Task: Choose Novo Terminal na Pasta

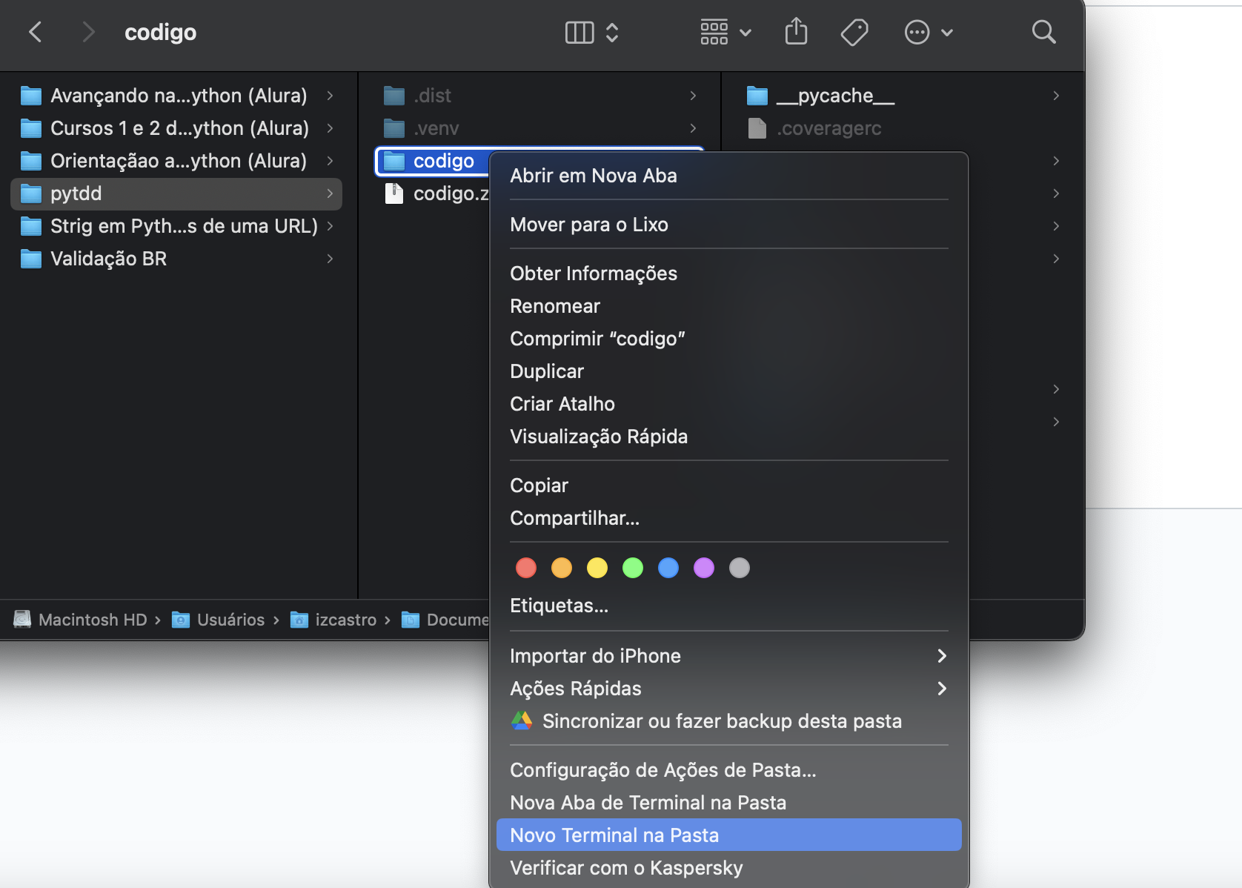Action: (728, 835)
